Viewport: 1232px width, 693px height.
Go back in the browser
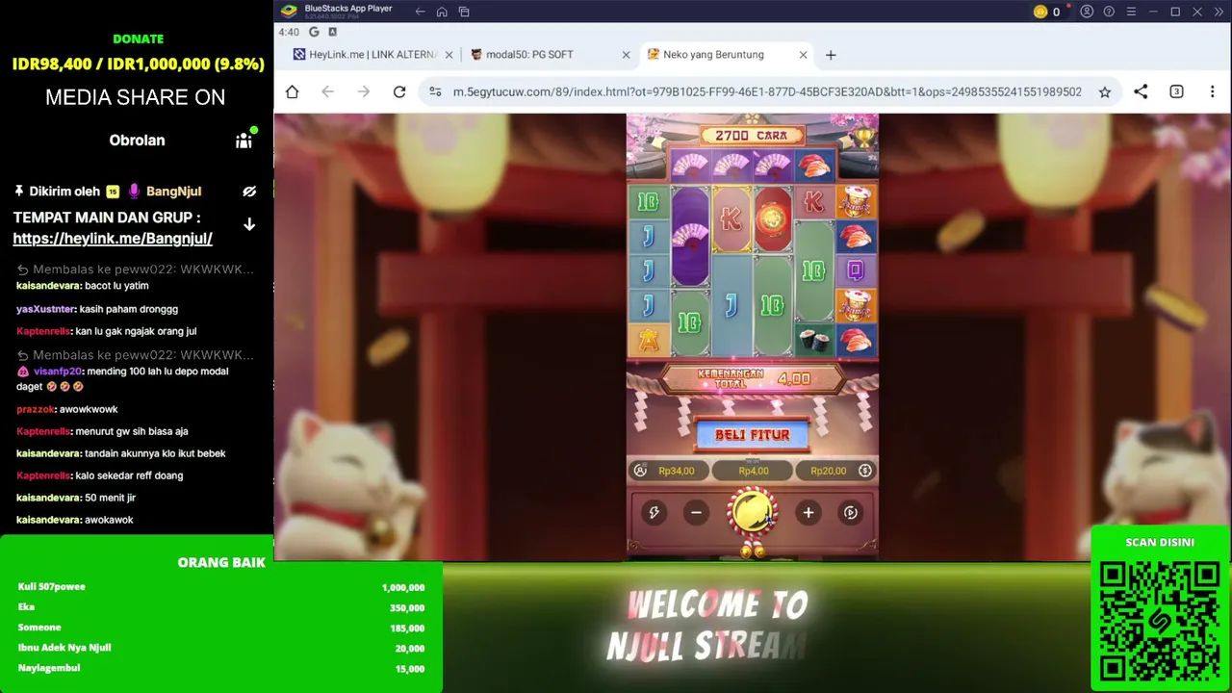pos(328,91)
